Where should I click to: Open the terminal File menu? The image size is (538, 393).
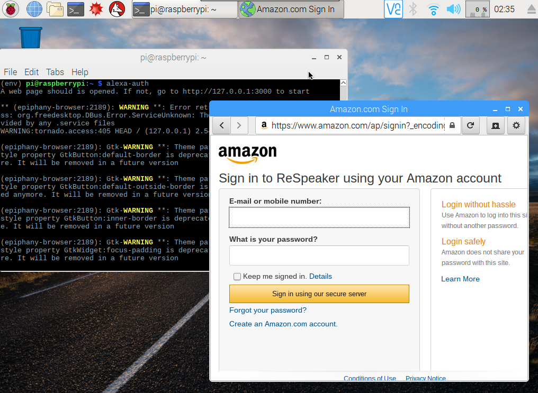pyautogui.click(x=10, y=72)
